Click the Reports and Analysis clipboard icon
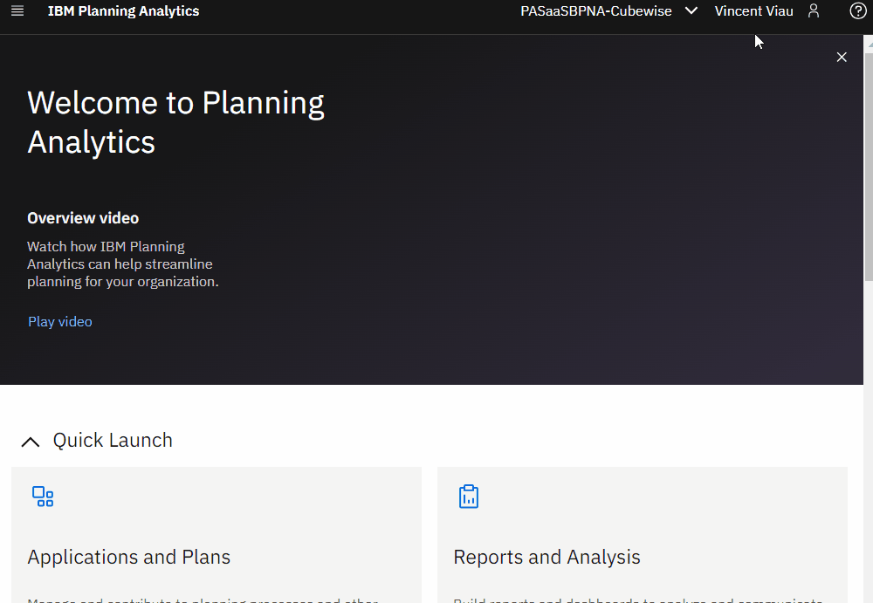This screenshot has width=873, height=603. click(x=469, y=497)
